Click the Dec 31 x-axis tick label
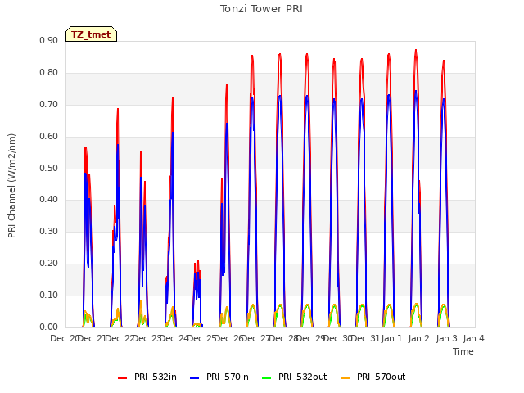This screenshot has width=524, height=393. (366, 338)
